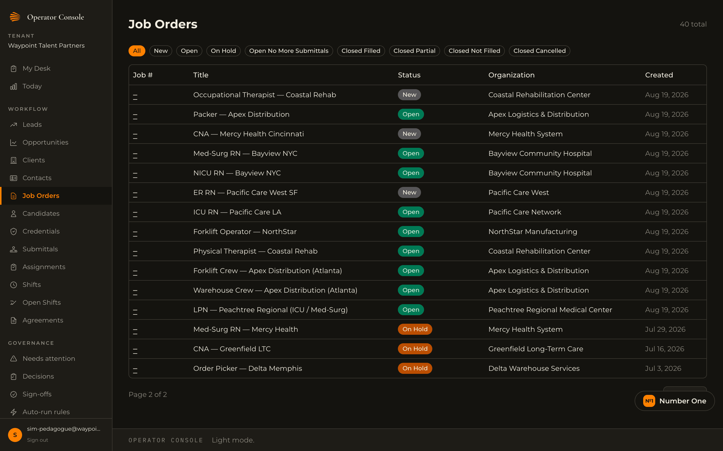Open ICU RN — Pacific Care LA job
Viewport: 723px width, 451px height.
pyautogui.click(x=417, y=212)
